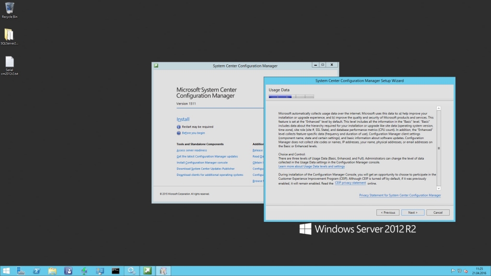This screenshot has height=276, width=491.
Task: Launch Server Manager from the taskbar
Action: coord(21,271)
